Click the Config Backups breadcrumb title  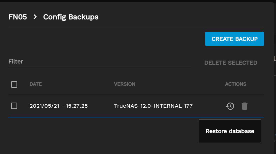point(71,17)
